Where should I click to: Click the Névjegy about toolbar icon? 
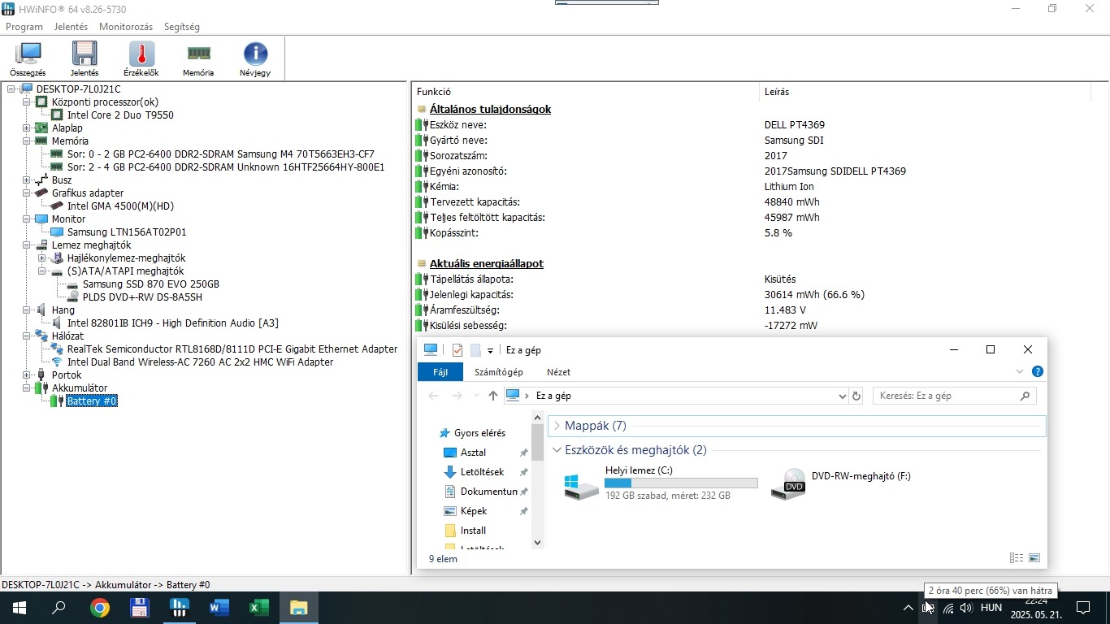[255, 59]
